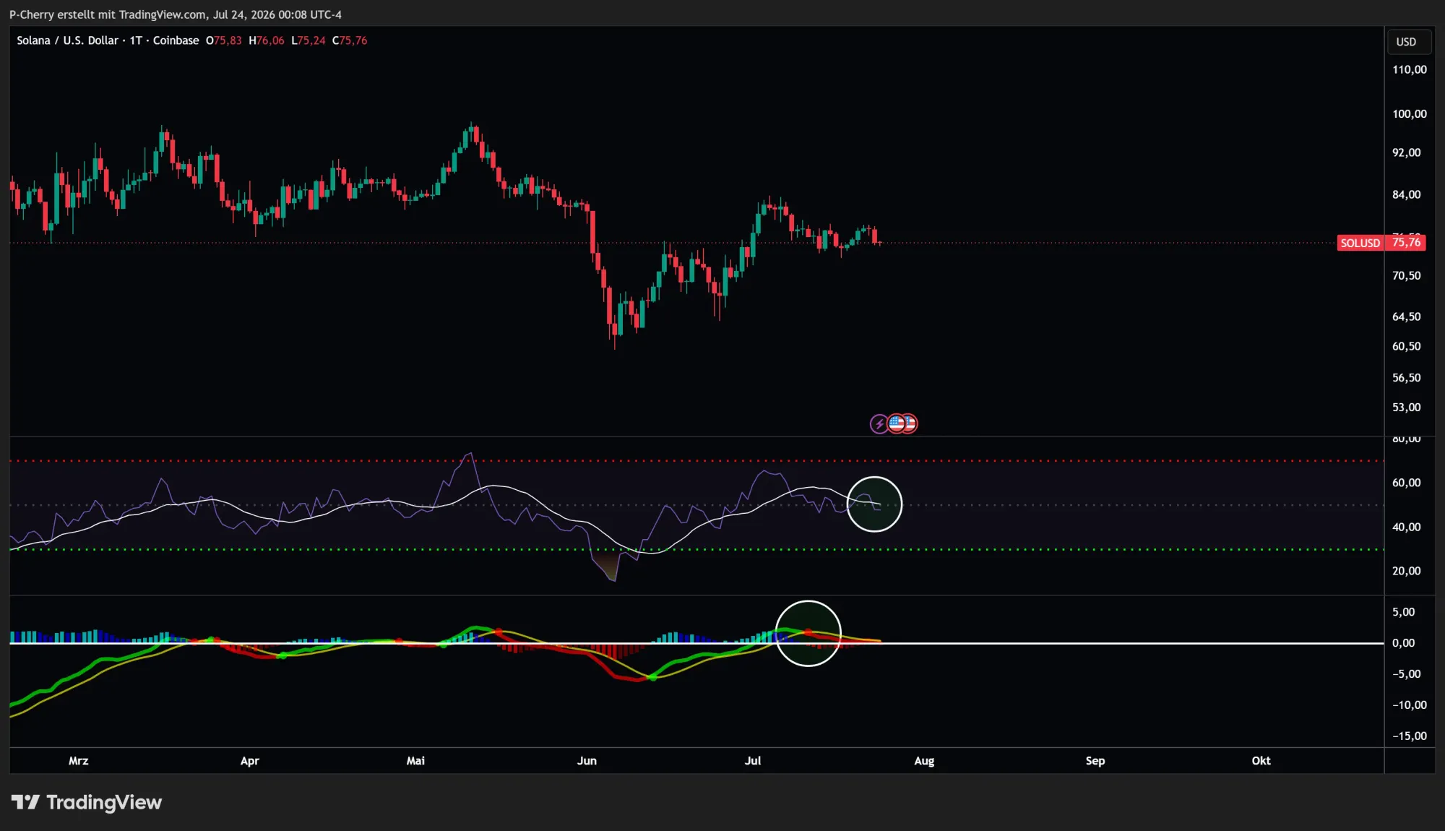Click the RSI 60,00 axis label

click(x=1406, y=483)
